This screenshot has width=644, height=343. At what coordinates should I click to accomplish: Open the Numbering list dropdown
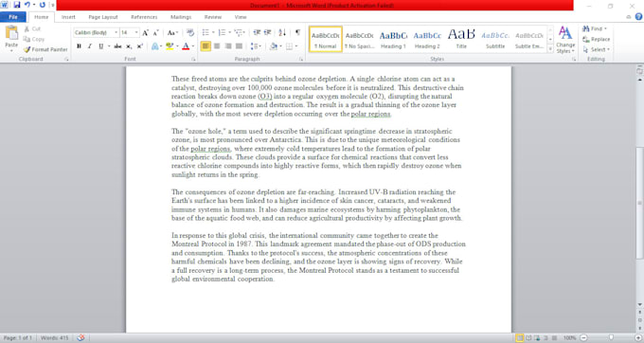pos(229,32)
